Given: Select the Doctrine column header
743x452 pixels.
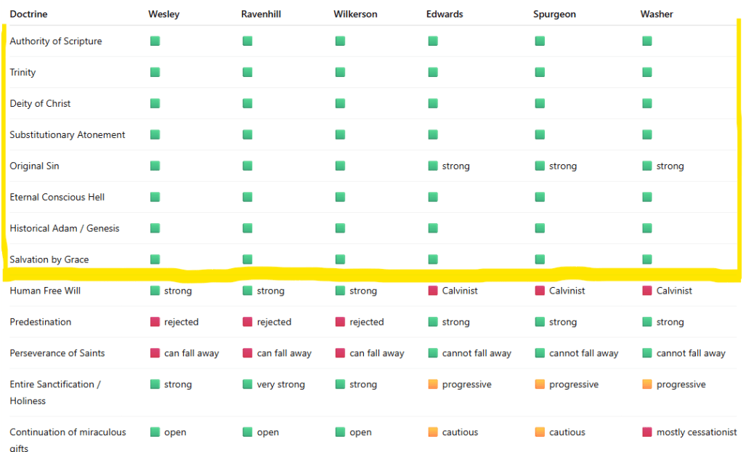Looking at the screenshot, I should pos(28,14).
